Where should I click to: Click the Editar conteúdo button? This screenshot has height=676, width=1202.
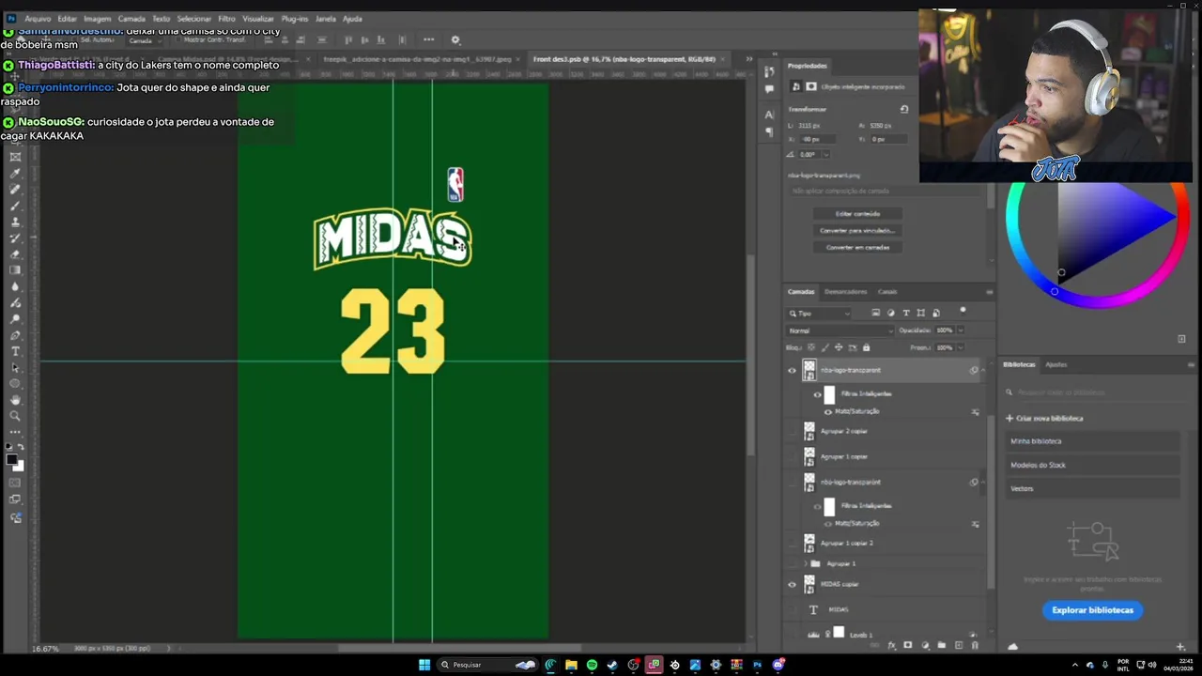(x=857, y=213)
